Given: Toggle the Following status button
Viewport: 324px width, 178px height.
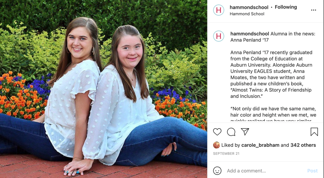Looking at the screenshot, I should pos(286,7).
